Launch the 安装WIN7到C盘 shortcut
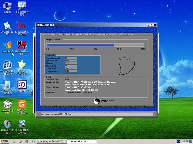The width and height of the screenshot is (193, 144). [x=7, y=124]
